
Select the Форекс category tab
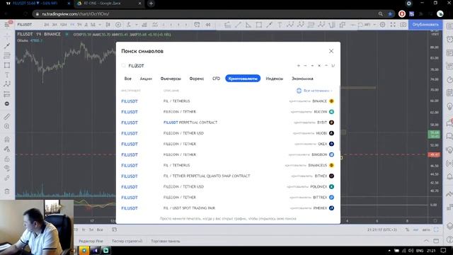[x=197, y=79]
